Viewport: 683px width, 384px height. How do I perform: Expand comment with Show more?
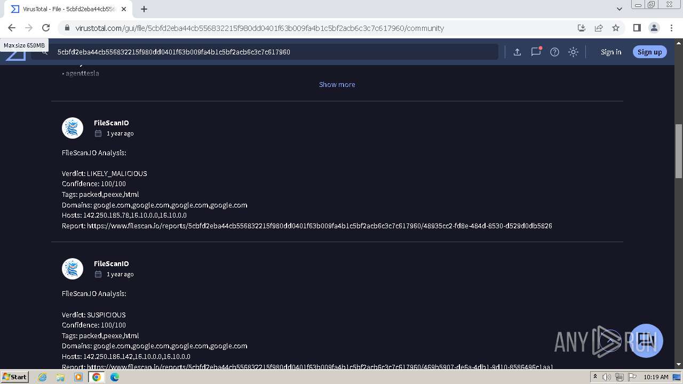tap(337, 84)
